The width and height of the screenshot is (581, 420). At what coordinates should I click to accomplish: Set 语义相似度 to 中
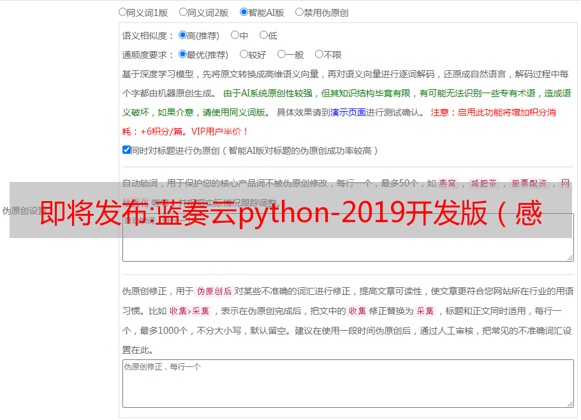click(235, 35)
